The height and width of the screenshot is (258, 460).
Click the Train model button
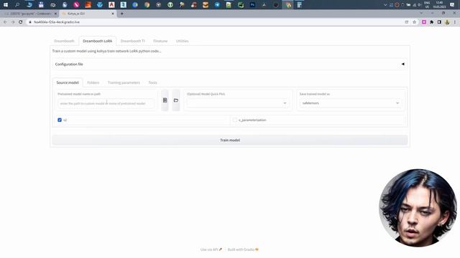[x=230, y=140]
